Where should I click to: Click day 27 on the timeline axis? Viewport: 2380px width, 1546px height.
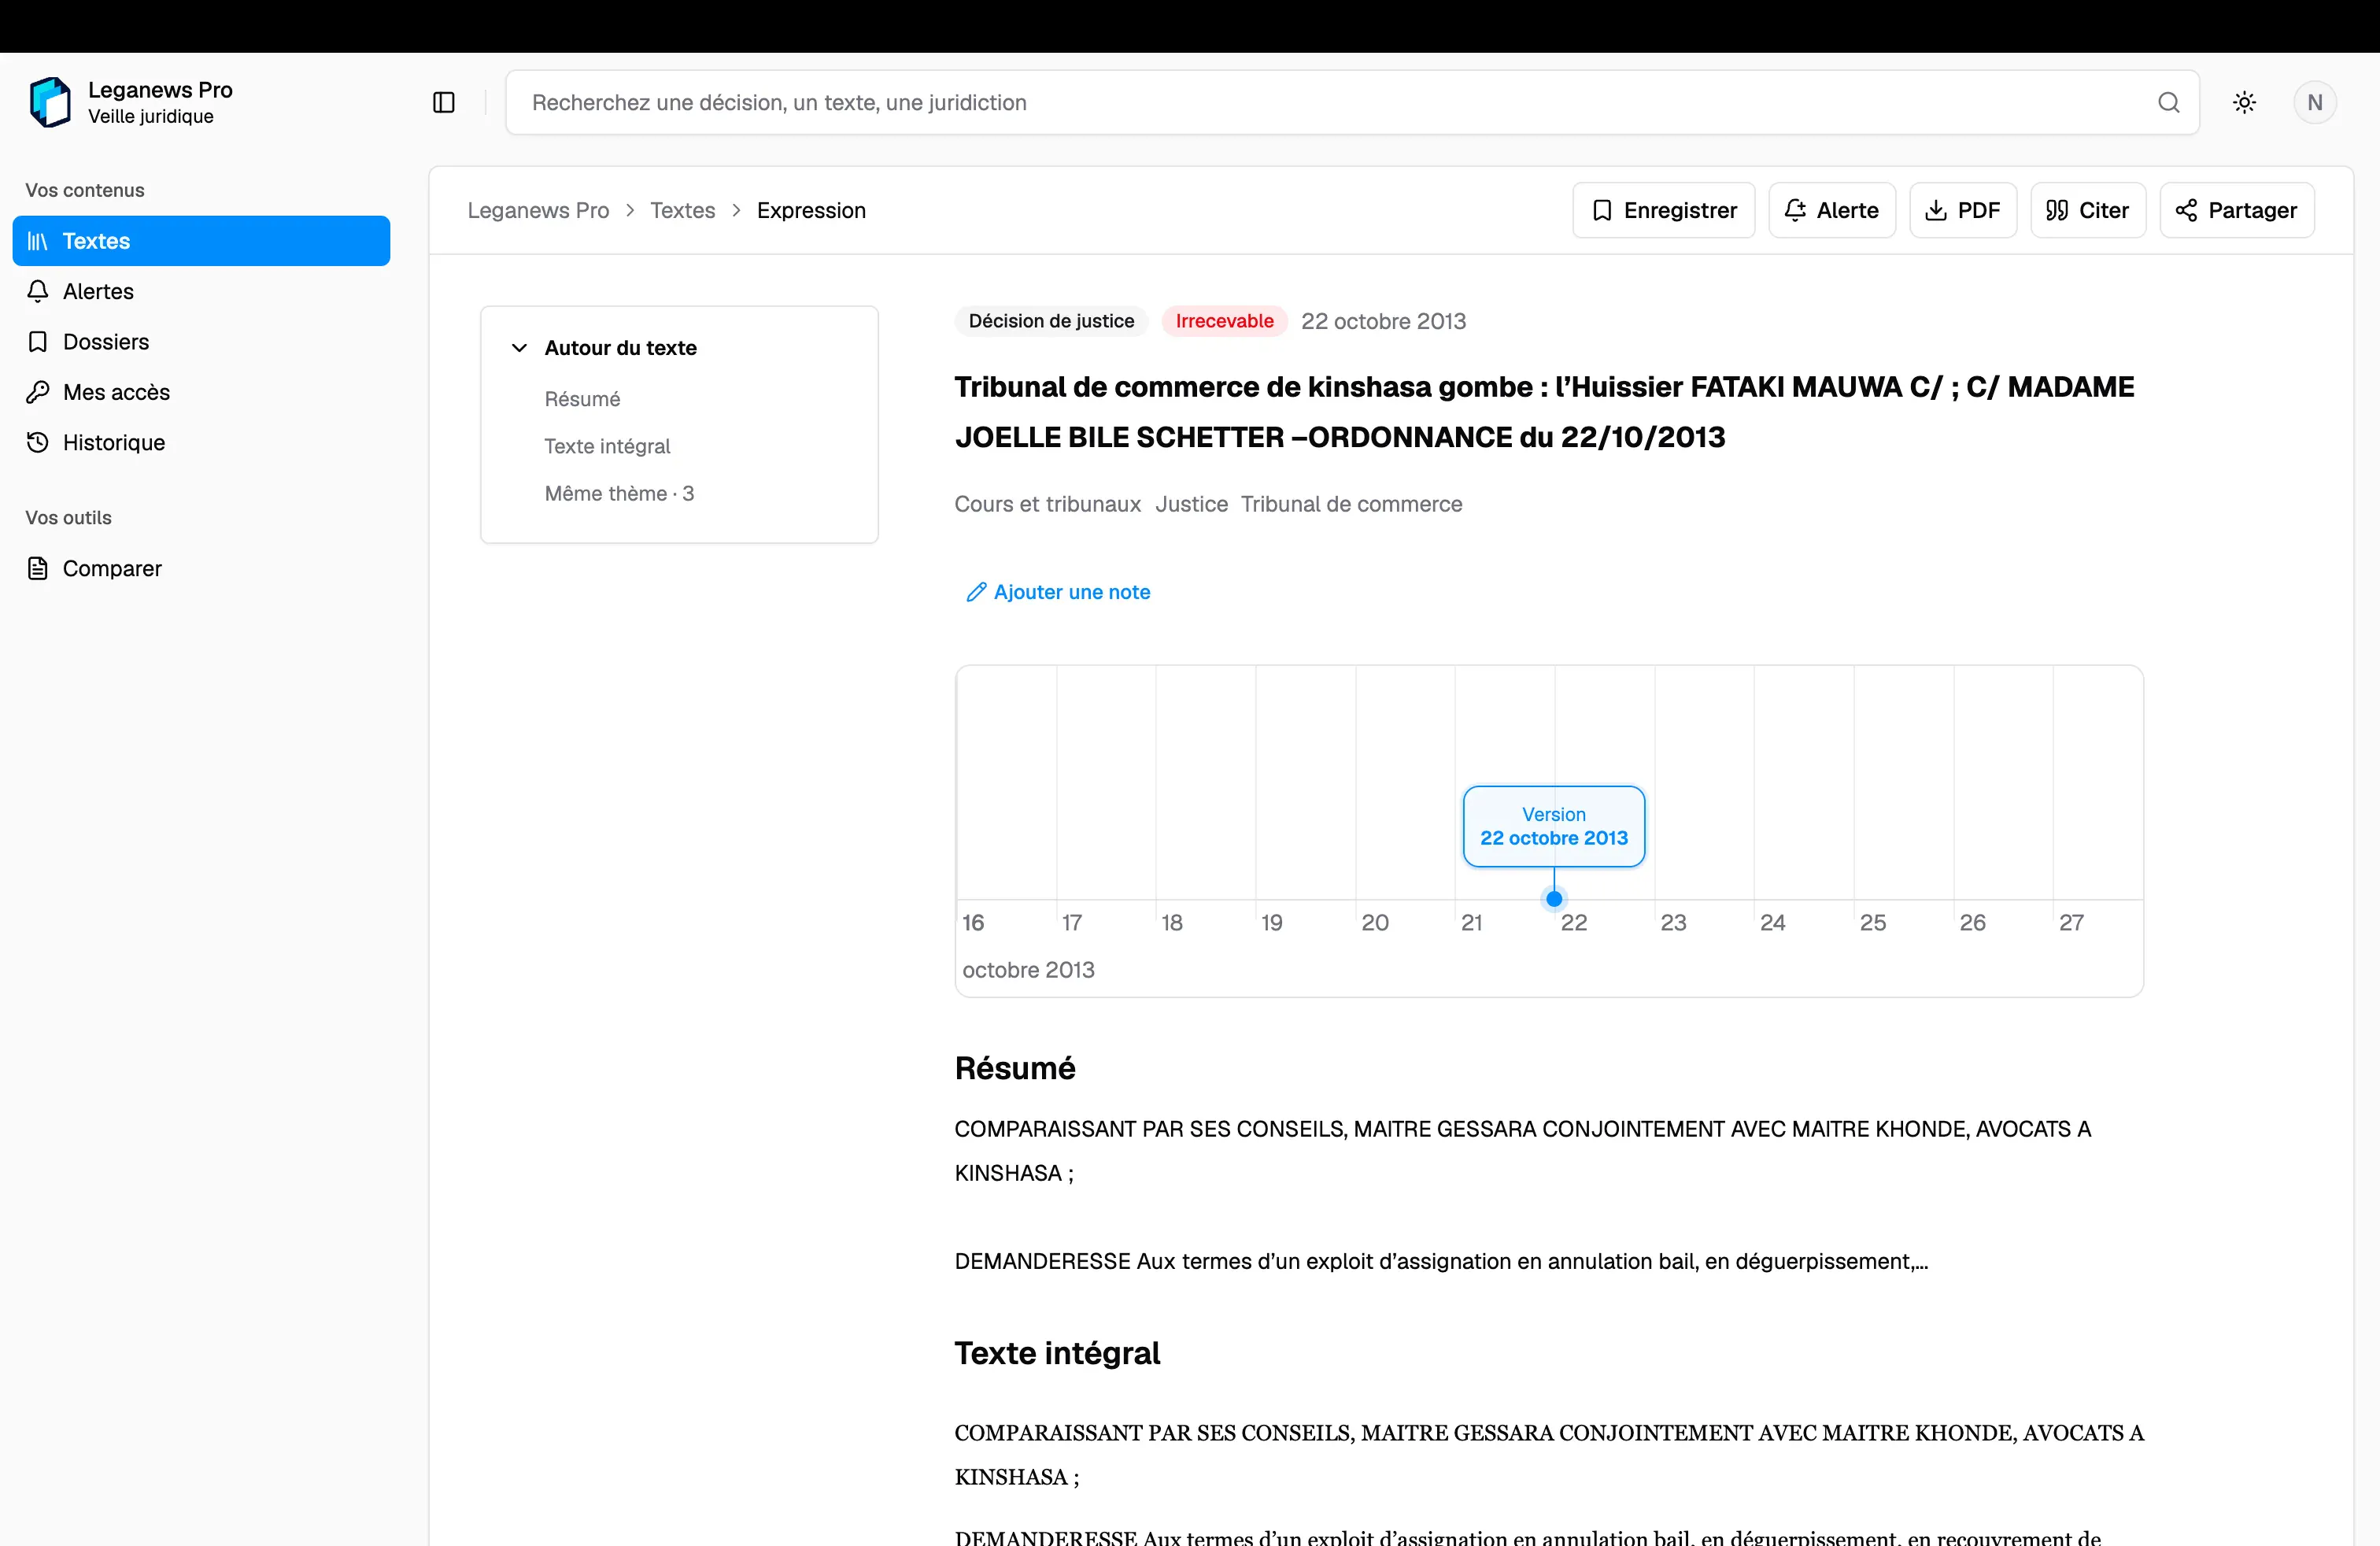(x=2071, y=922)
